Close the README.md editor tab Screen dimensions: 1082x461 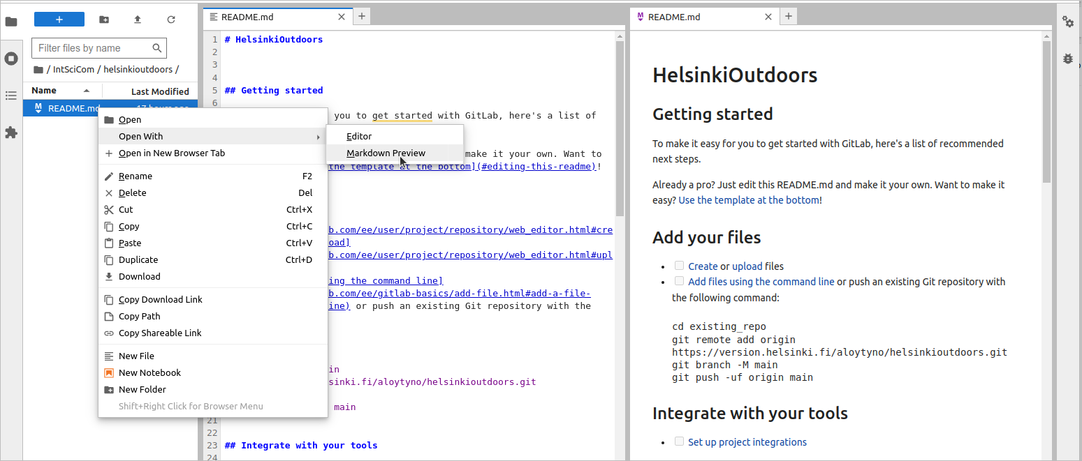tap(342, 17)
